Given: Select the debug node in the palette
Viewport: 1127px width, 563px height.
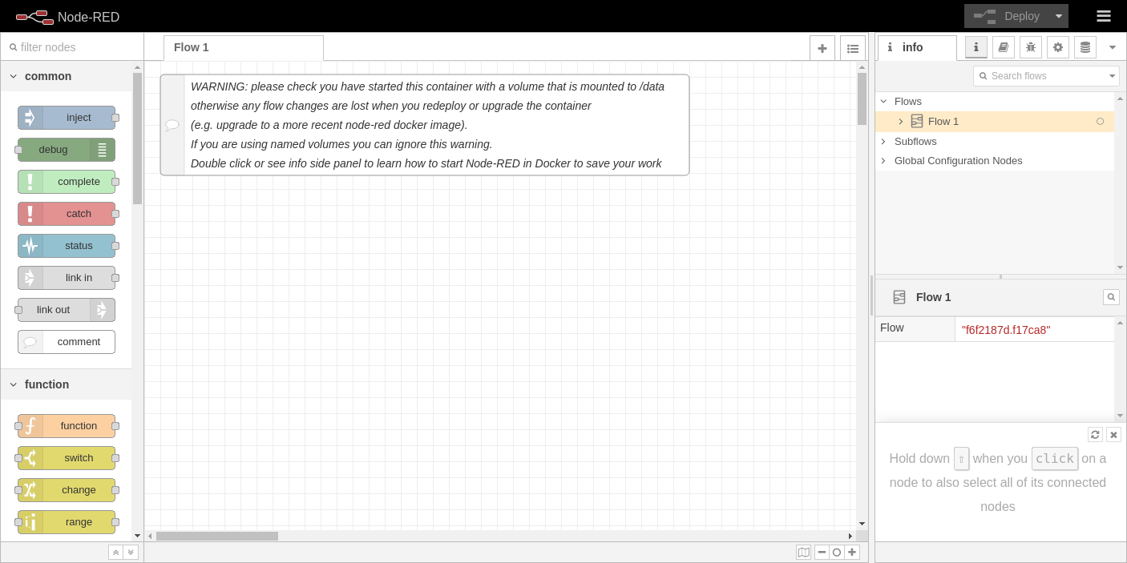Looking at the screenshot, I should click(67, 150).
